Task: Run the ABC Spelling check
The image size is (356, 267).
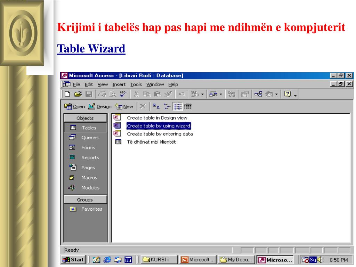Action: (x=123, y=94)
